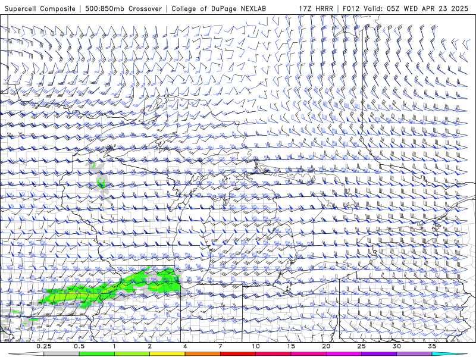This screenshot has width=476, height=357.
Task: Click the '15' legend value
Action: coord(291,346)
